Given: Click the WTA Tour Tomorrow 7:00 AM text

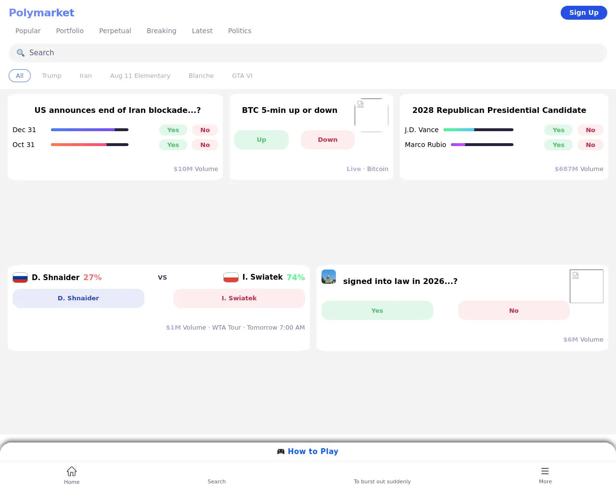Looking at the screenshot, I should pos(258,328).
